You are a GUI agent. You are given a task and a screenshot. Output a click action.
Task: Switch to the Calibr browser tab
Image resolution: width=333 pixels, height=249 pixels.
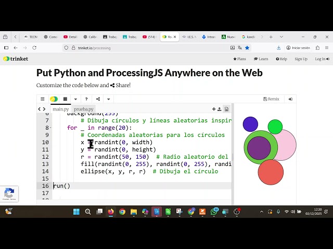(x=90, y=37)
